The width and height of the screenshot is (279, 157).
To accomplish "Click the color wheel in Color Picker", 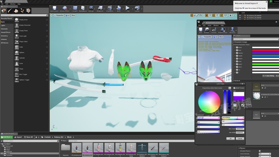I will 209,102.
